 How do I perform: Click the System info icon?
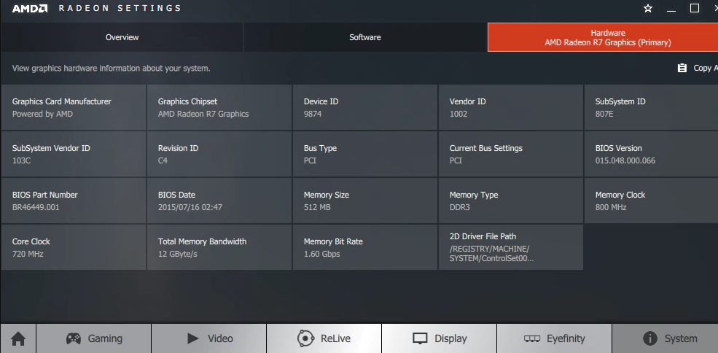coord(649,339)
